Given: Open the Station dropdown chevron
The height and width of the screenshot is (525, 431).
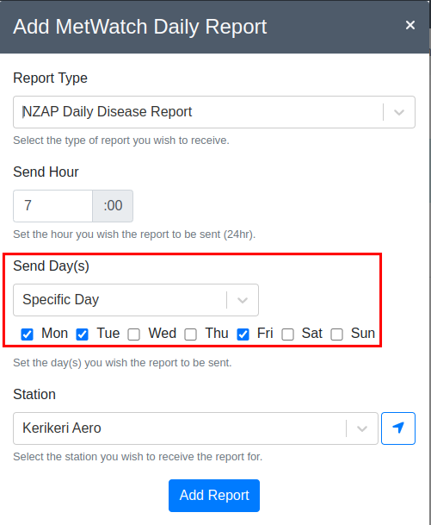Looking at the screenshot, I should click(362, 428).
